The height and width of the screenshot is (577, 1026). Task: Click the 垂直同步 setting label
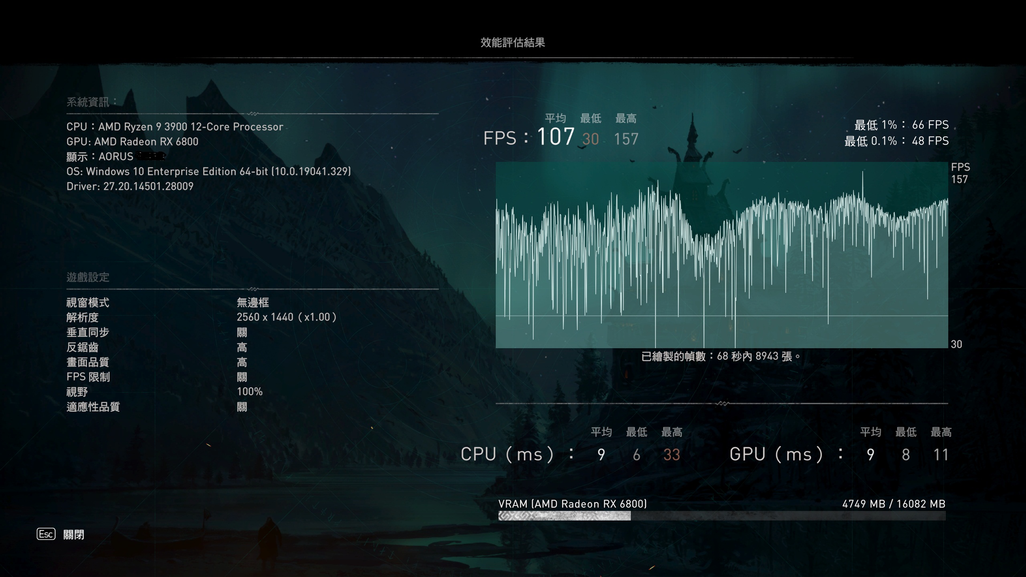(88, 332)
